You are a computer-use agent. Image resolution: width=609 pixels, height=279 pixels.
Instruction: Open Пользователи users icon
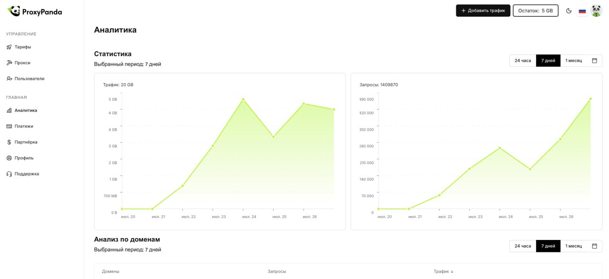pos(9,78)
